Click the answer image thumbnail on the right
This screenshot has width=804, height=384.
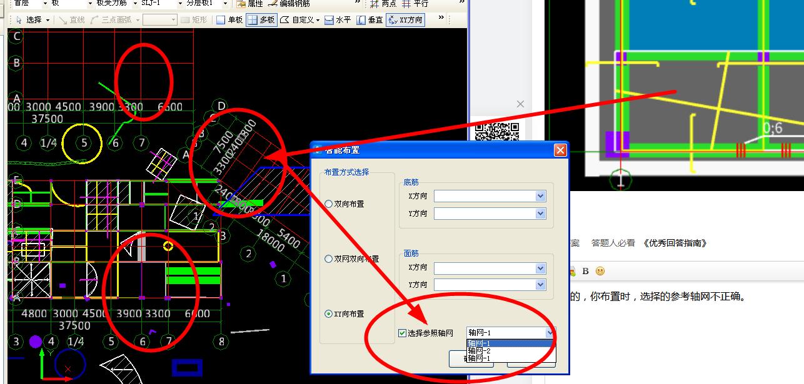(675, 95)
